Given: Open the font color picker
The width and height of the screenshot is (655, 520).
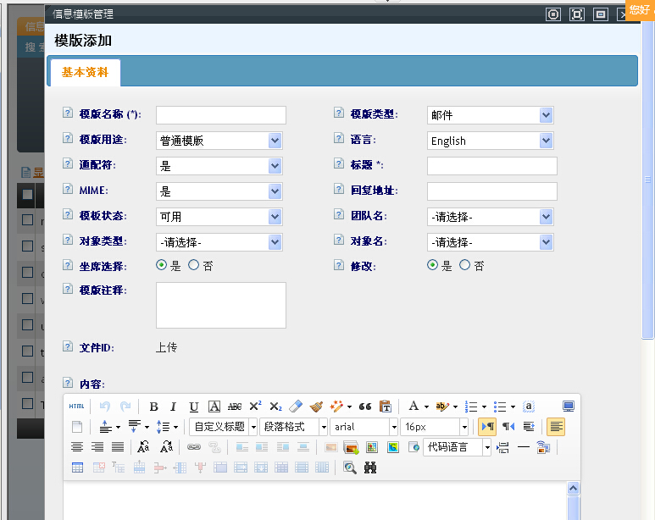Looking at the screenshot, I should 414,407.
